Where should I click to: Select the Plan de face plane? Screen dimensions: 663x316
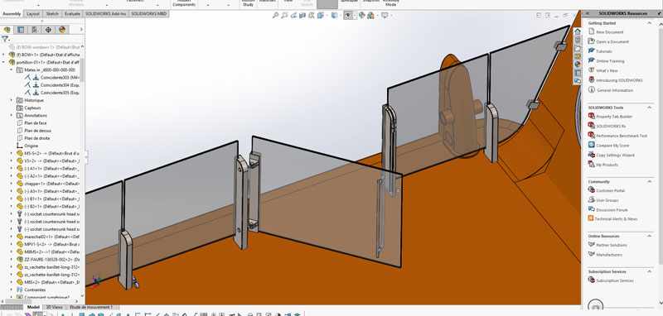tap(36, 123)
